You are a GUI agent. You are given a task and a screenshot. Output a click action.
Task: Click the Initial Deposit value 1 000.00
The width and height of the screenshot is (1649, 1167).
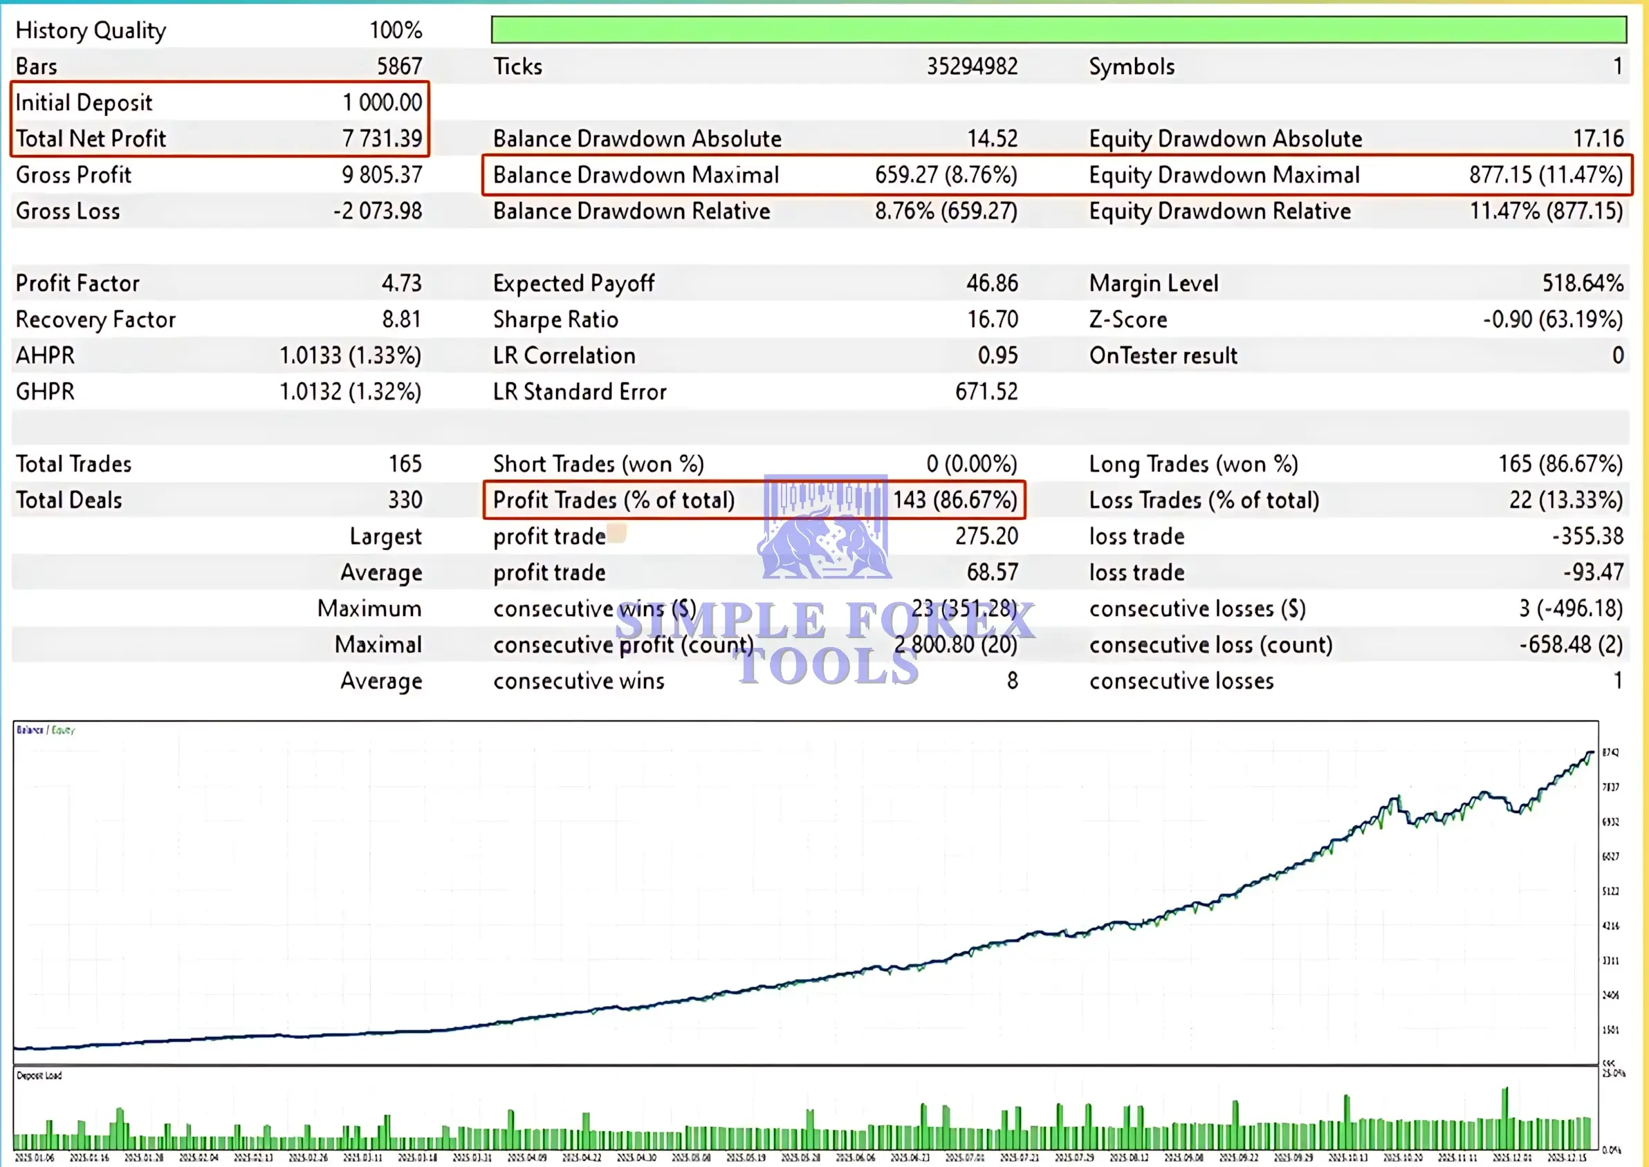click(382, 103)
